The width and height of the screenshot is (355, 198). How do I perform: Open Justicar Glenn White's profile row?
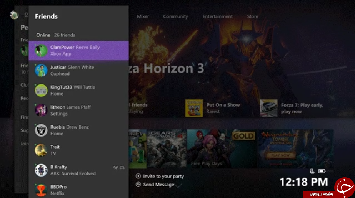point(78,71)
